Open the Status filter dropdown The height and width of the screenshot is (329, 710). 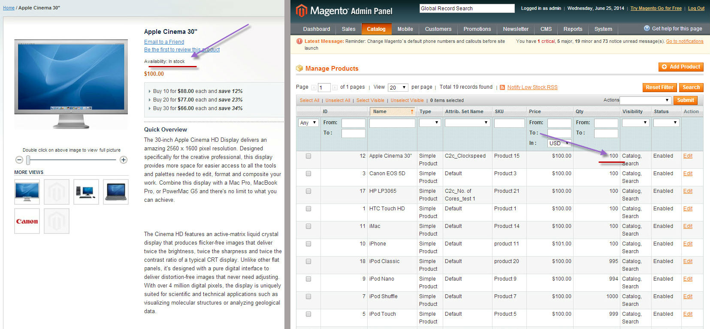666,123
